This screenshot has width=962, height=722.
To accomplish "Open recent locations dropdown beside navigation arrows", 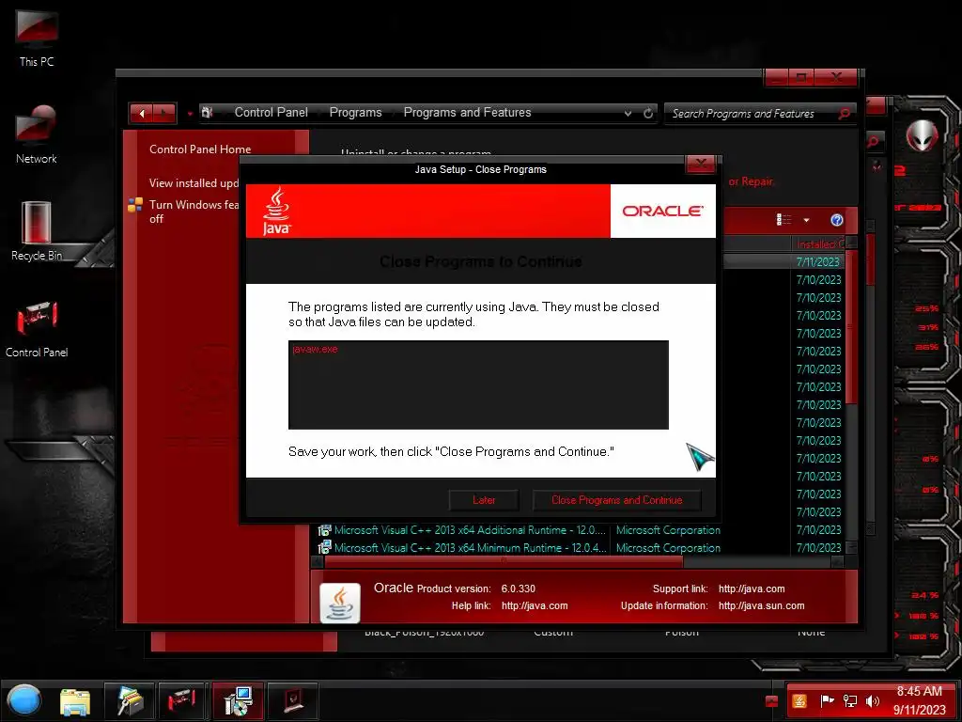I will 190,114.
